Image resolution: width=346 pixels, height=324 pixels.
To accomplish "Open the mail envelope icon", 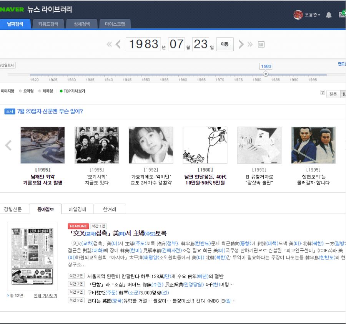I will 342,15.
